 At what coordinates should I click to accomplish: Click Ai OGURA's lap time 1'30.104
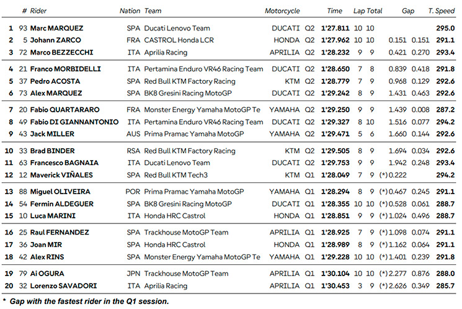click(335, 274)
